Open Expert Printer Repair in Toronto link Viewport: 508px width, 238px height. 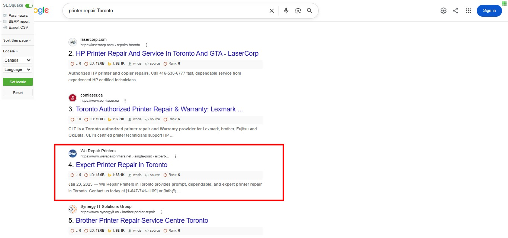click(122, 165)
